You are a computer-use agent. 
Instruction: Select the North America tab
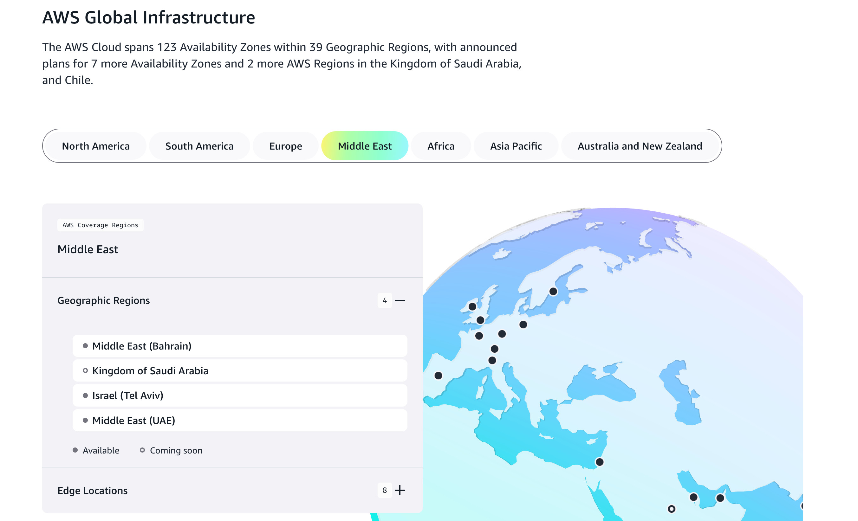pyautogui.click(x=96, y=146)
